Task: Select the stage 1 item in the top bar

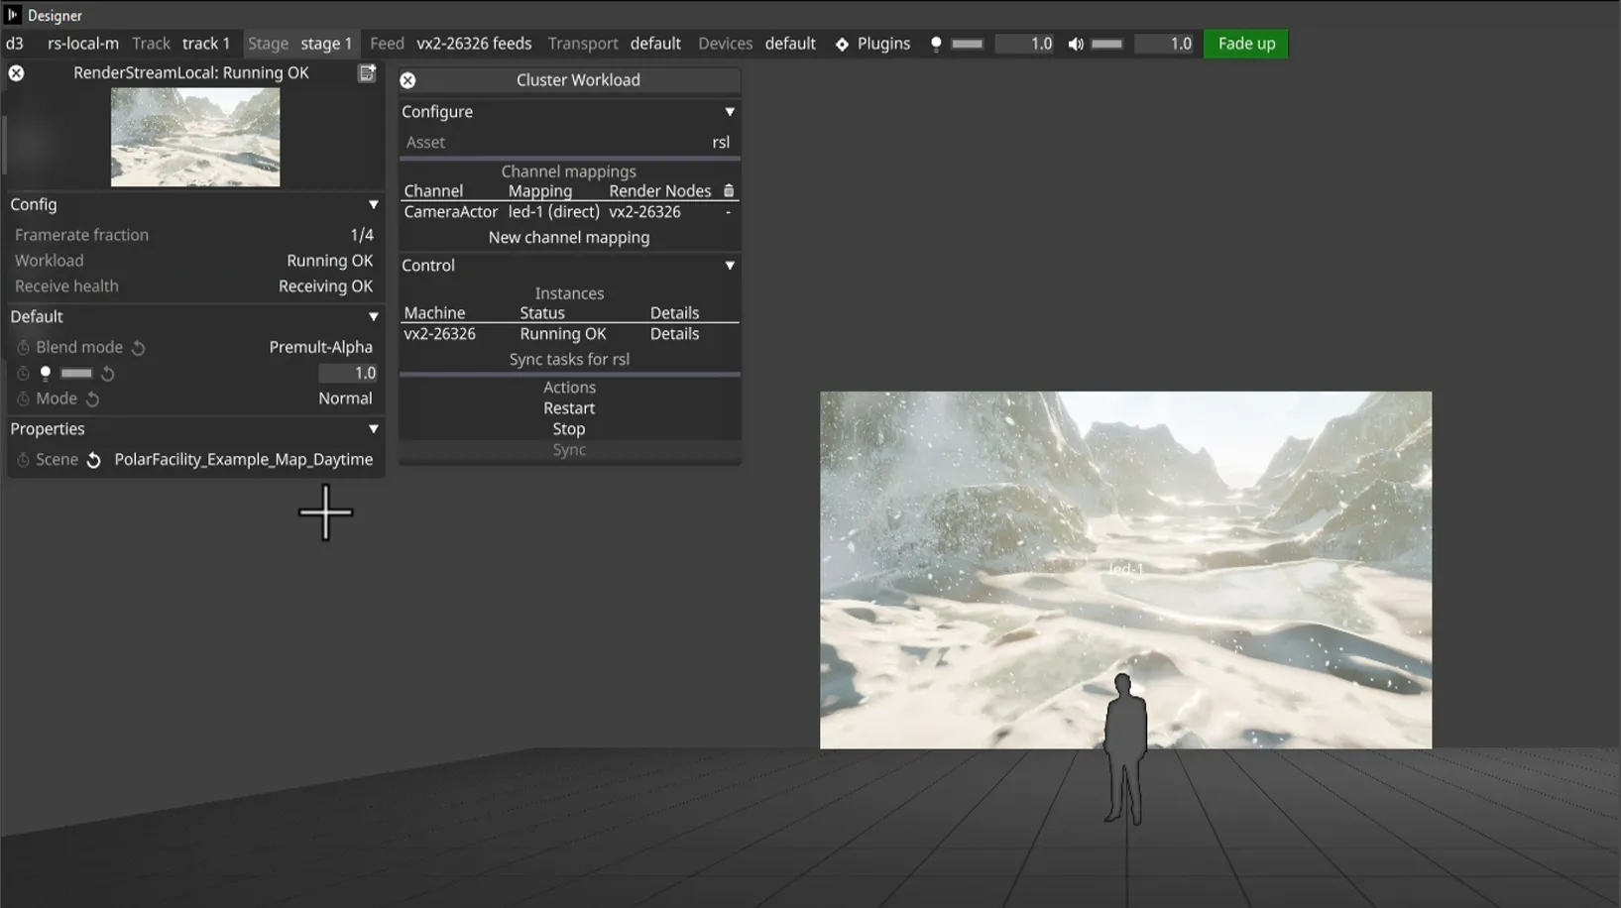Action: click(x=326, y=44)
